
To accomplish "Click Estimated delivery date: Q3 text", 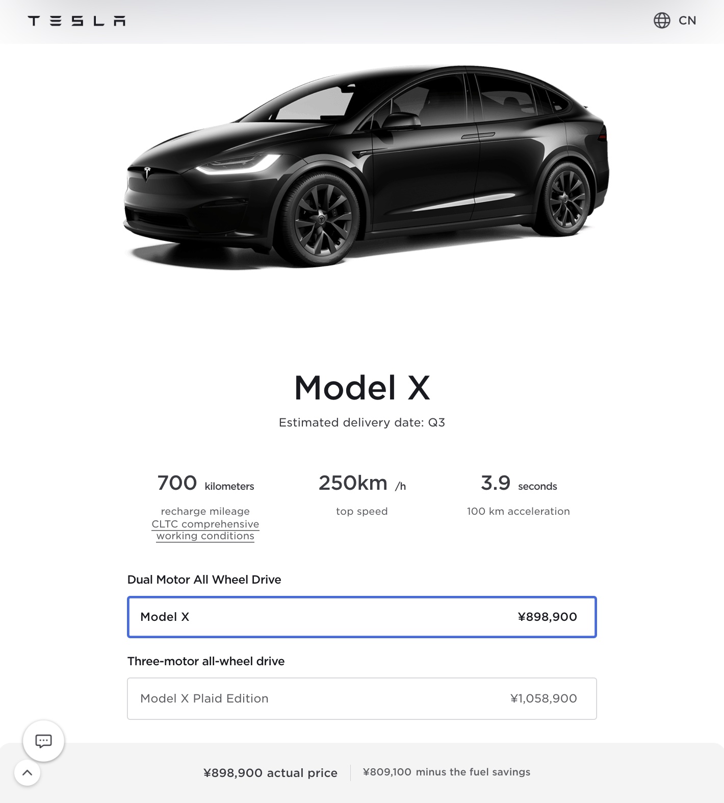I will click(362, 422).
